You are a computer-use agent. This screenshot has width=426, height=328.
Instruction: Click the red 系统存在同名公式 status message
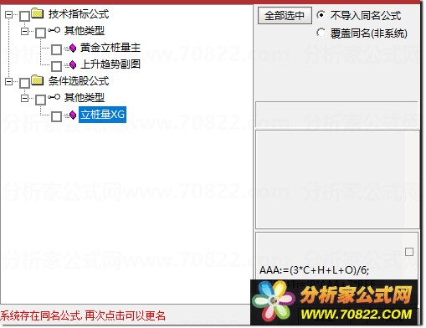(83, 315)
